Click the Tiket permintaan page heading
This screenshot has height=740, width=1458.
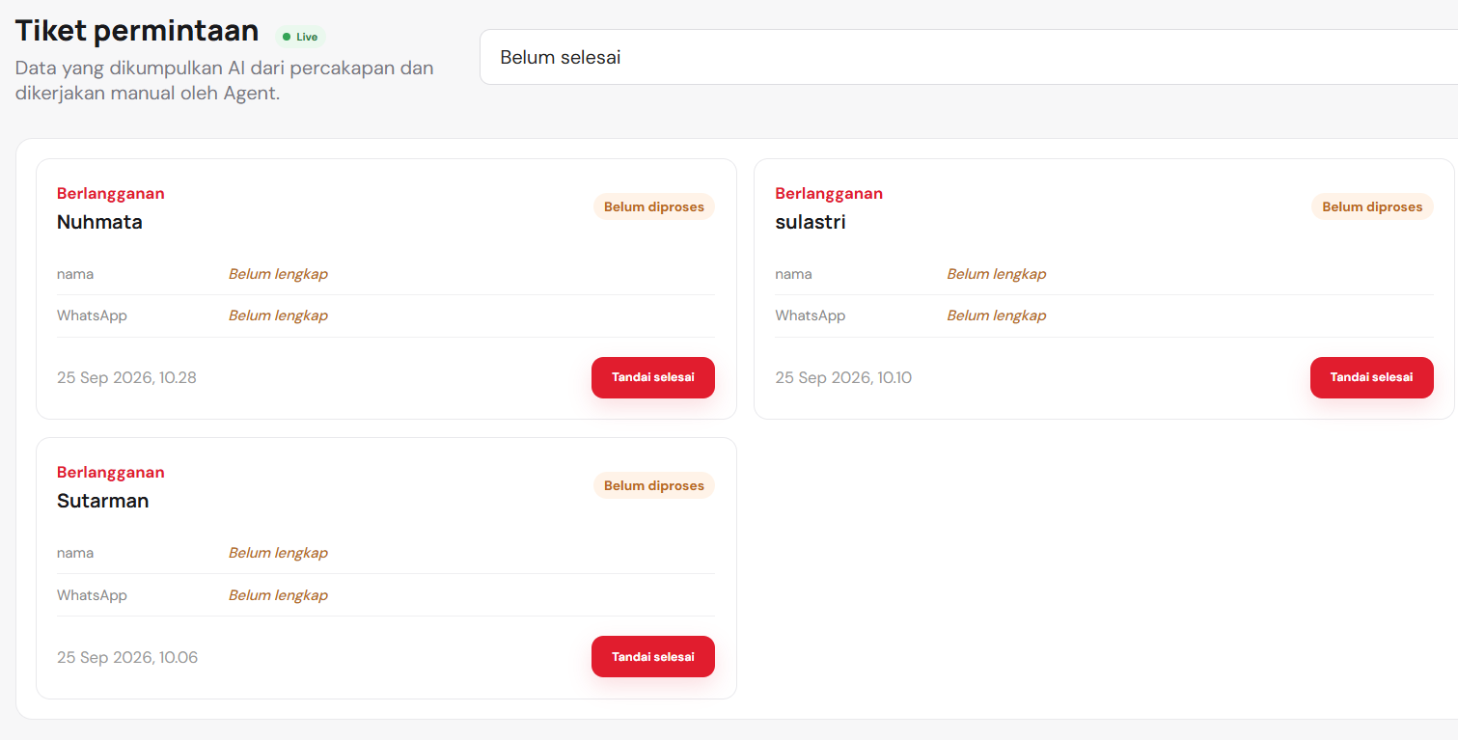[x=137, y=31]
